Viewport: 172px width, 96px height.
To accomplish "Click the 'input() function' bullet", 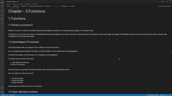I will pos(18,81).
